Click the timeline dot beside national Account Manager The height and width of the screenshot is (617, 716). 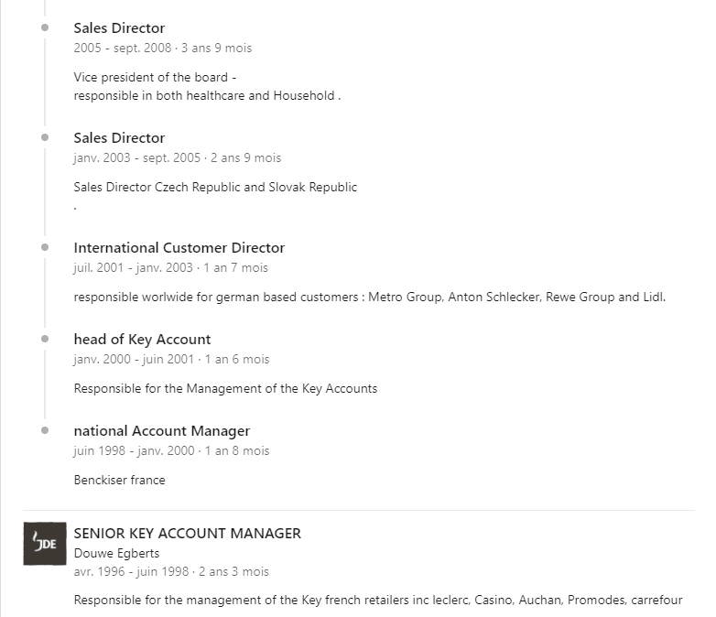[x=45, y=430]
